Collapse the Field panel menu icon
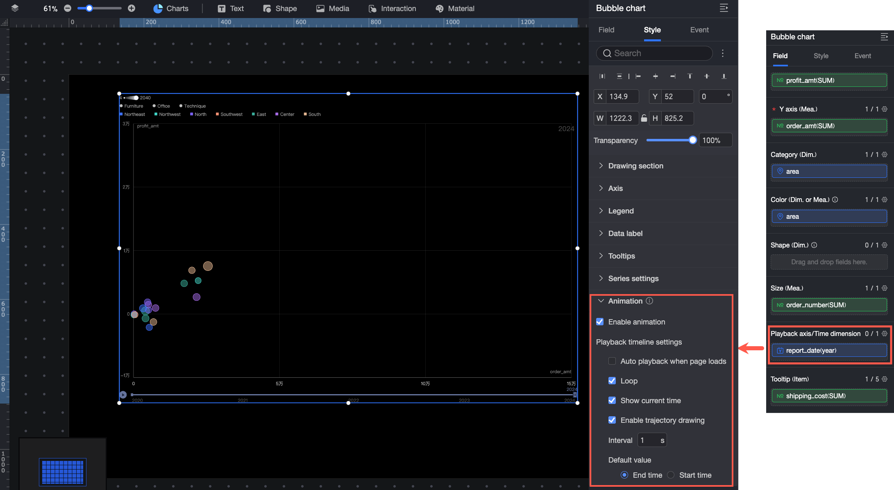This screenshot has width=894, height=490. [x=884, y=37]
